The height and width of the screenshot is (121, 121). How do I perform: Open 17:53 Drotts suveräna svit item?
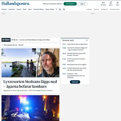(75, 60)
